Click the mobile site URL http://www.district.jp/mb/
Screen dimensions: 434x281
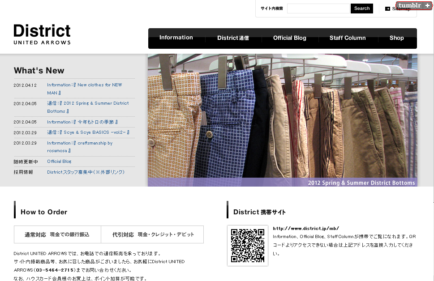point(306,229)
